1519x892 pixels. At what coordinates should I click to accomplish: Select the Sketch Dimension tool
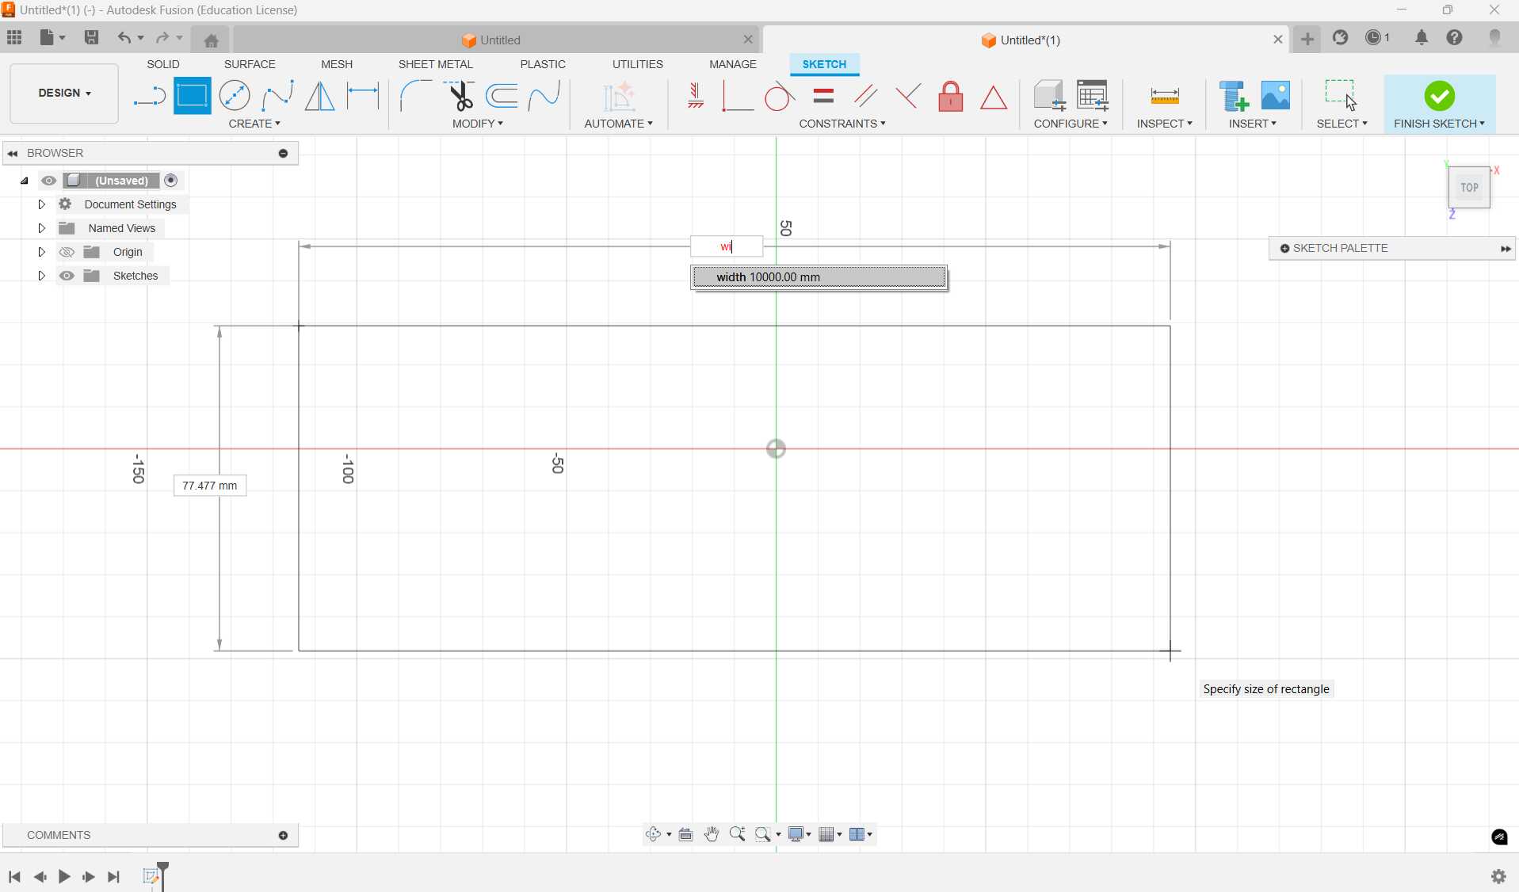click(x=363, y=97)
